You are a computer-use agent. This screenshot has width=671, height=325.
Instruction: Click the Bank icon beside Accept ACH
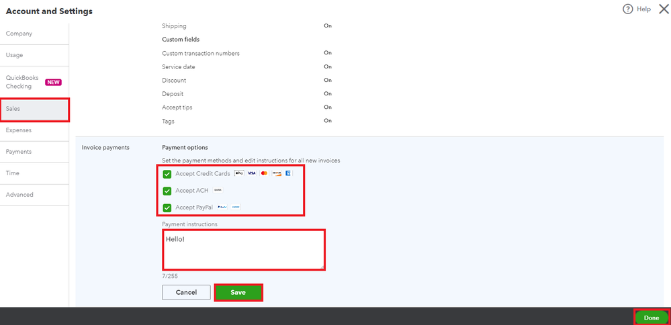pyautogui.click(x=218, y=190)
